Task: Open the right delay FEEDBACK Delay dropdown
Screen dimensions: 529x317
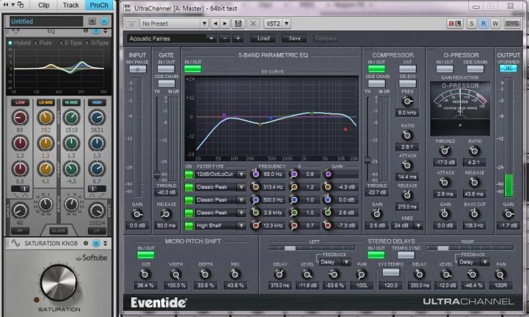Action: coord(485,262)
